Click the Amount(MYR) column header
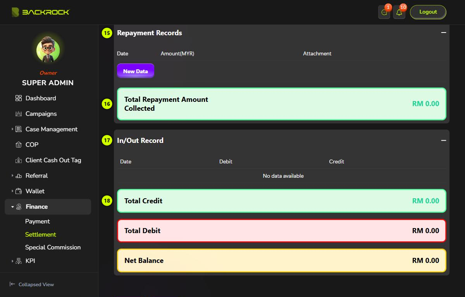This screenshot has height=297, width=465. pos(177,53)
